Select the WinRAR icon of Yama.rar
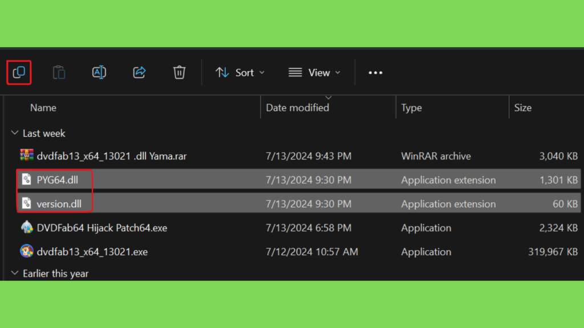584x328 pixels. [26, 155]
